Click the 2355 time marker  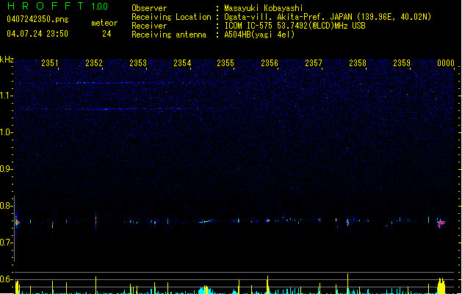[225, 62]
